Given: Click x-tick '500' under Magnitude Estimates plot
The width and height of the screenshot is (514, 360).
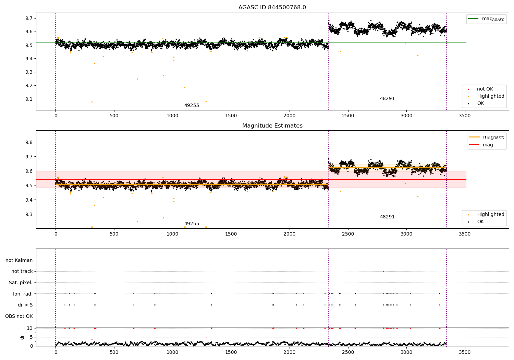Looking at the screenshot, I should (114, 234).
